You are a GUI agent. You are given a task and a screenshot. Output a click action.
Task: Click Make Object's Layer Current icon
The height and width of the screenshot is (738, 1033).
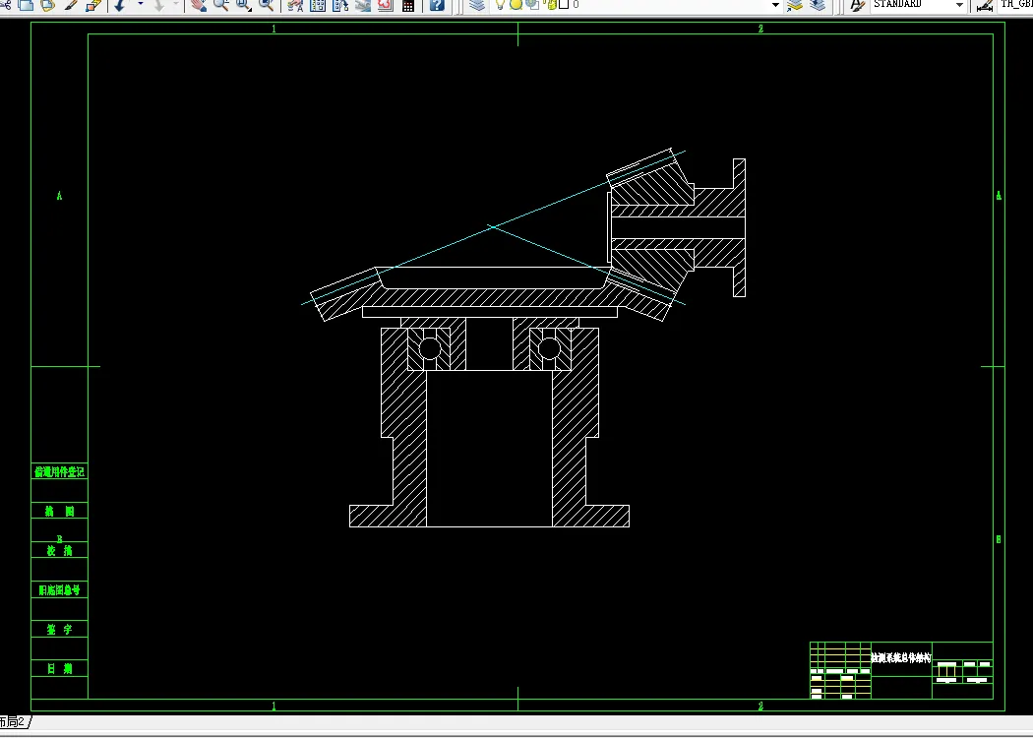[795, 5]
